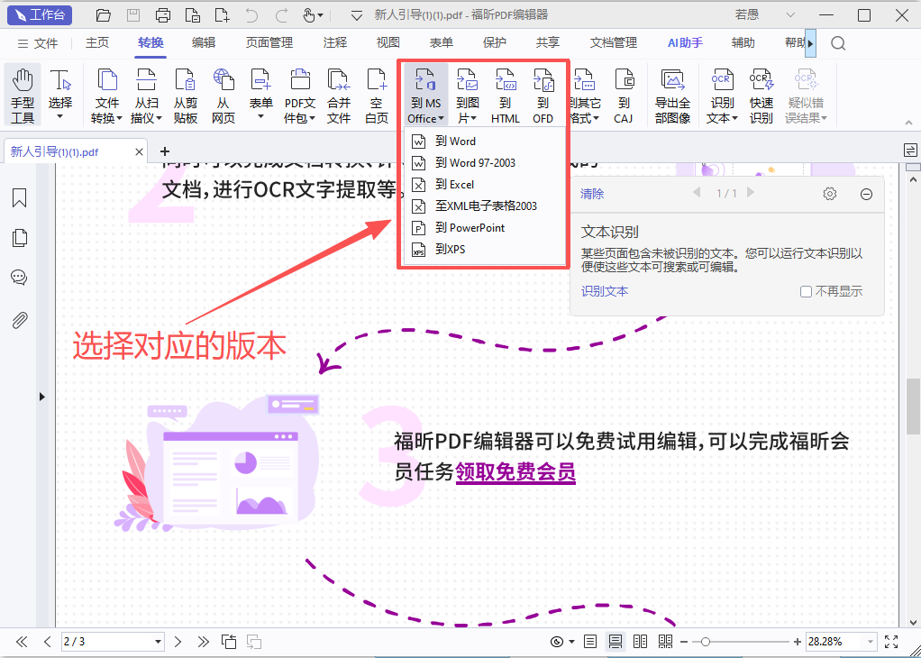
Task: Click the save disk icon
Action: (133, 15)
